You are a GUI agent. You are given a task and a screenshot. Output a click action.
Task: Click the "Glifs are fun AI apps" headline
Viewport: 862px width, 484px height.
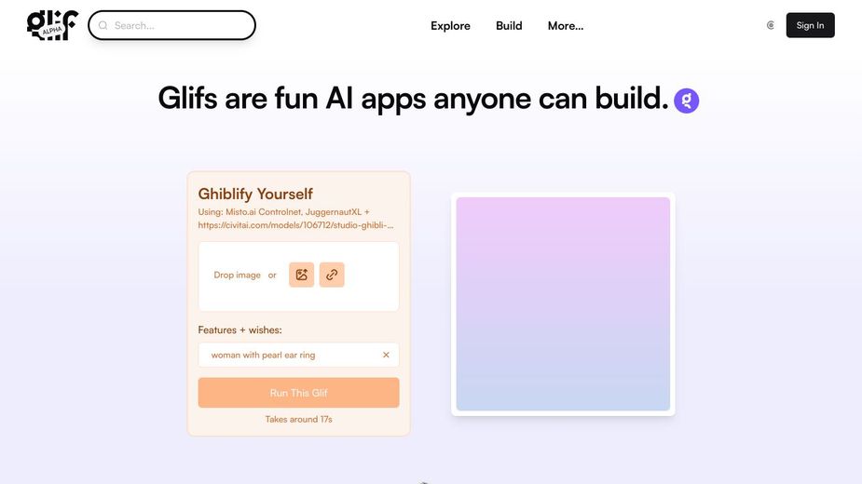click(x=413, y=98)
